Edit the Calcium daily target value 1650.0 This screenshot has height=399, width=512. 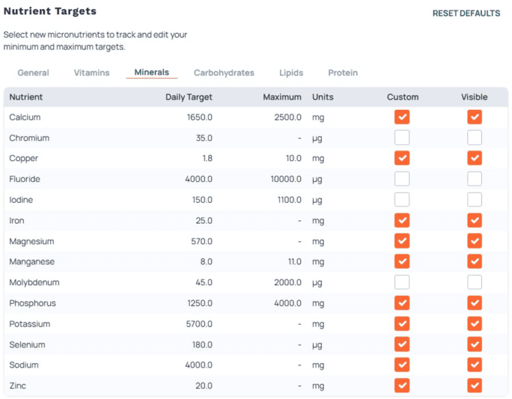coord(199,117)
